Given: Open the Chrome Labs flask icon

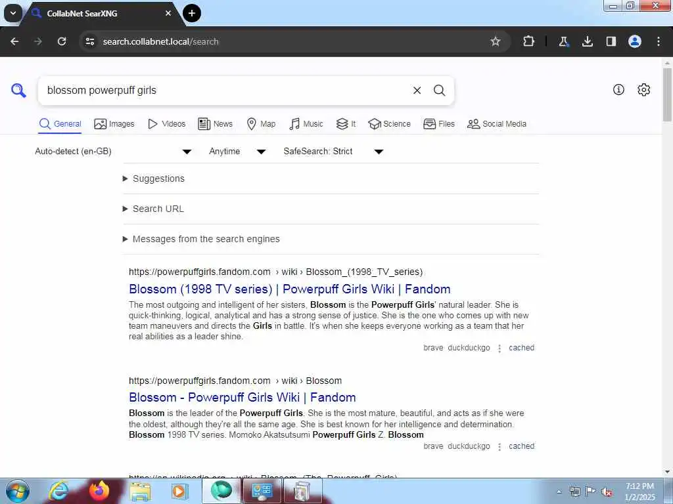Looking at the screenshot, I should [x=563, y=41].
